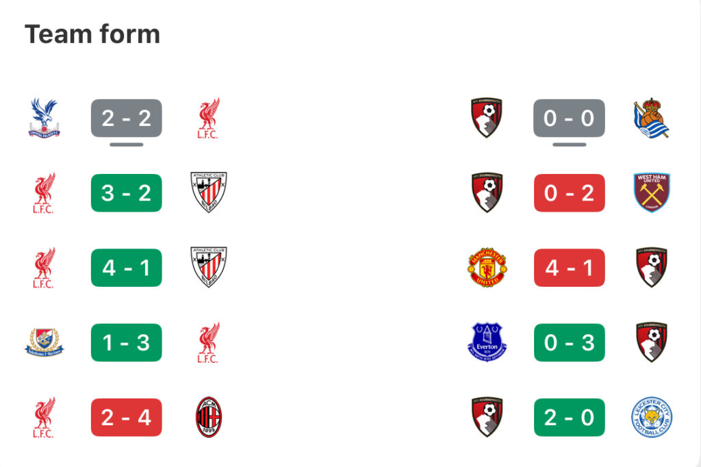The height and width of the screenshot is (467, 701).
Task: Open the 3 - 2 Liverpool win
Action: point(127,193)
